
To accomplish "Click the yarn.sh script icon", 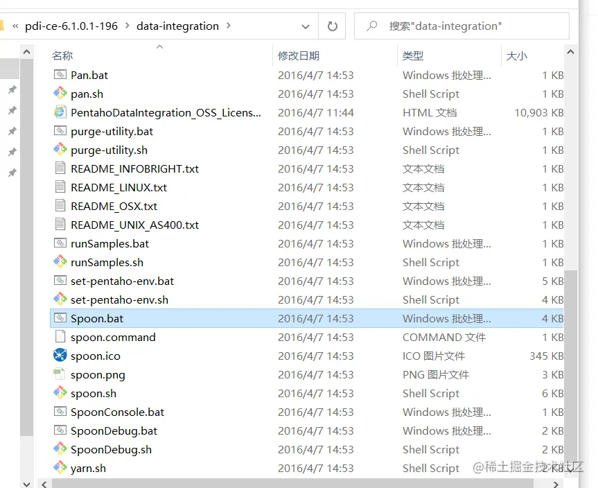I will [x=60, y=467].
